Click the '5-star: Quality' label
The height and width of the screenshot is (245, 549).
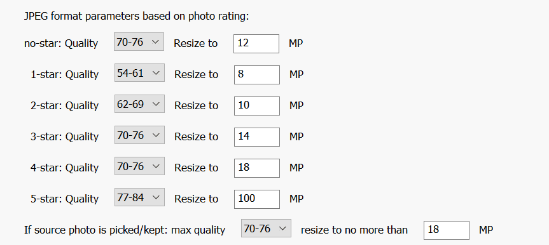(x=64, y=199)
